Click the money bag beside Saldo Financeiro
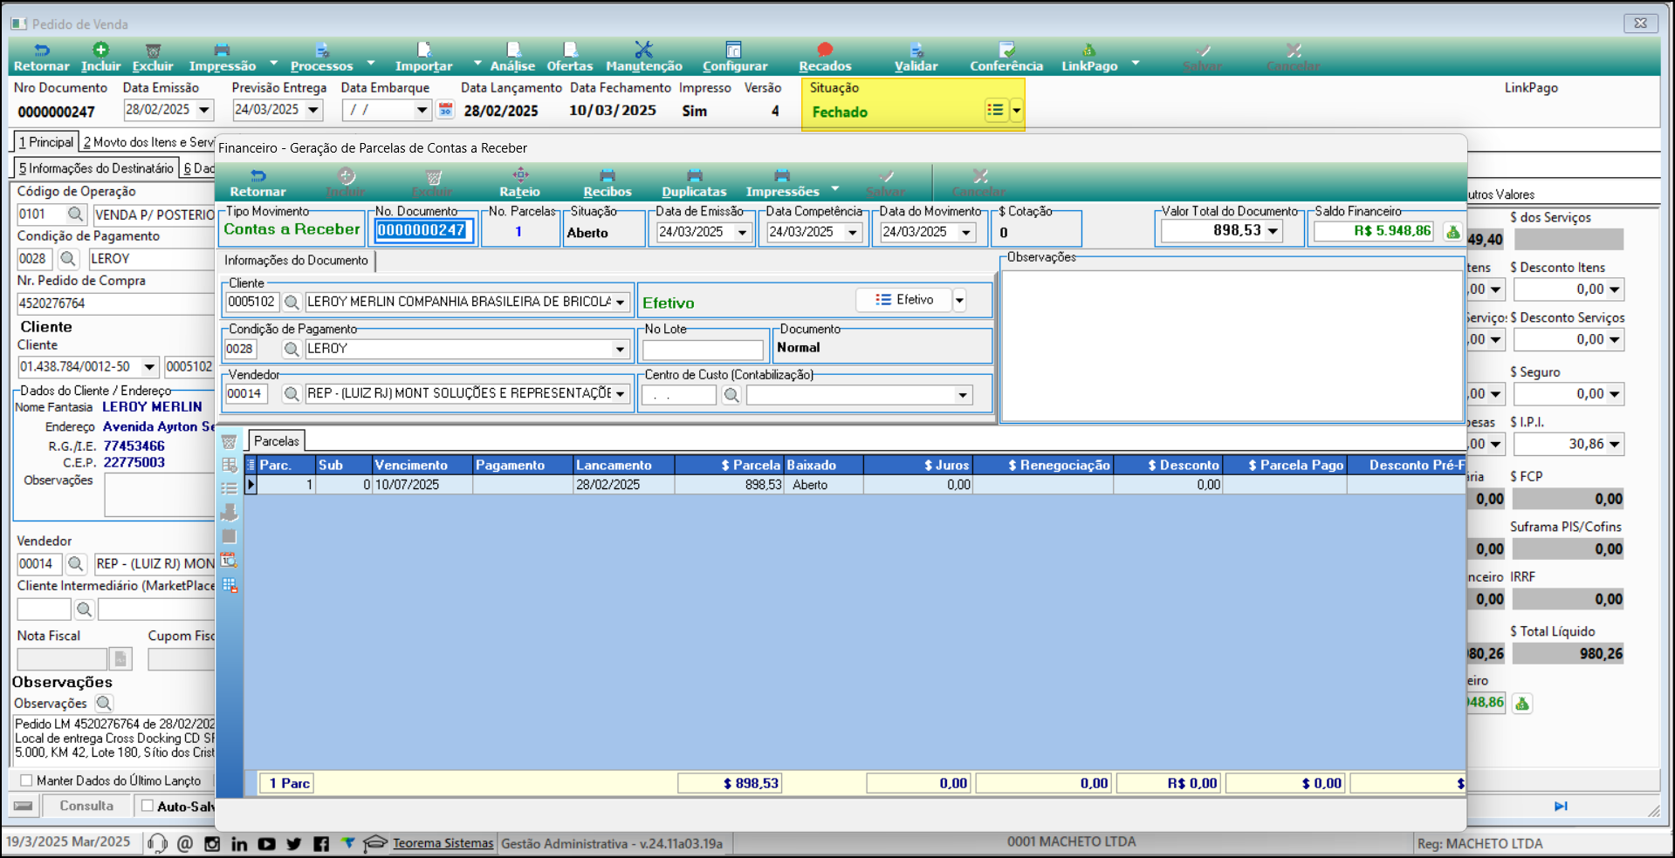 tap(1452, 231)
